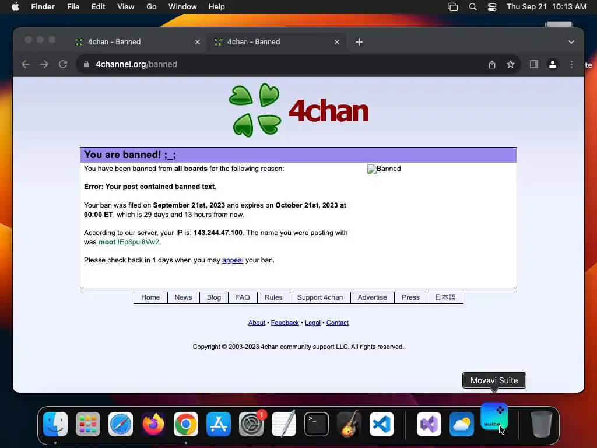Open the Trash in the dock
The image size is (597, 448).
tap(542, 424)
